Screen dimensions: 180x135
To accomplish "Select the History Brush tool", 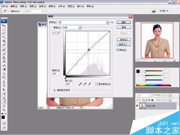I will click(x=4, y=61).
